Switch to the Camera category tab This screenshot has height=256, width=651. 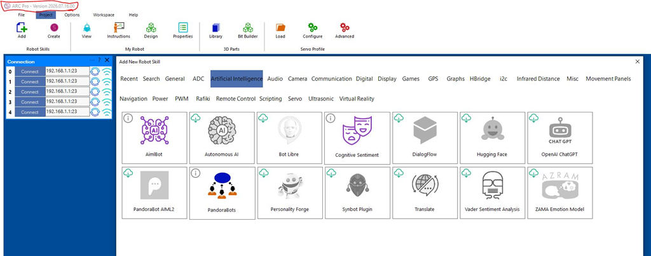[x=298, y=78]
